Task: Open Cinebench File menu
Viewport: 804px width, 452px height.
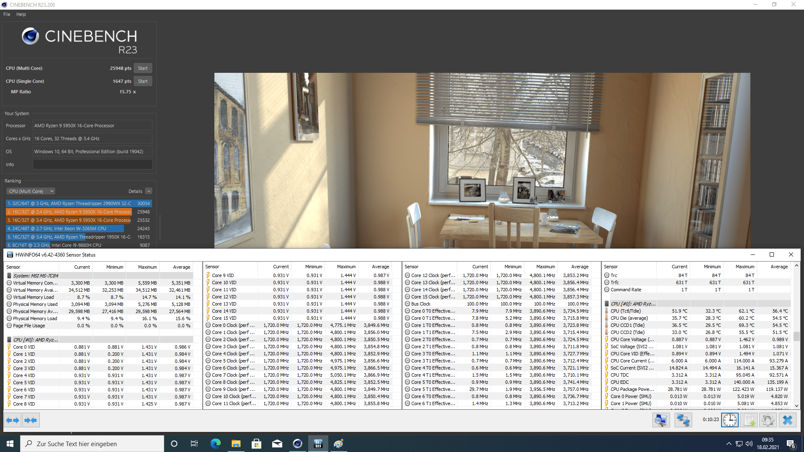Action: (x=7, y=14)
